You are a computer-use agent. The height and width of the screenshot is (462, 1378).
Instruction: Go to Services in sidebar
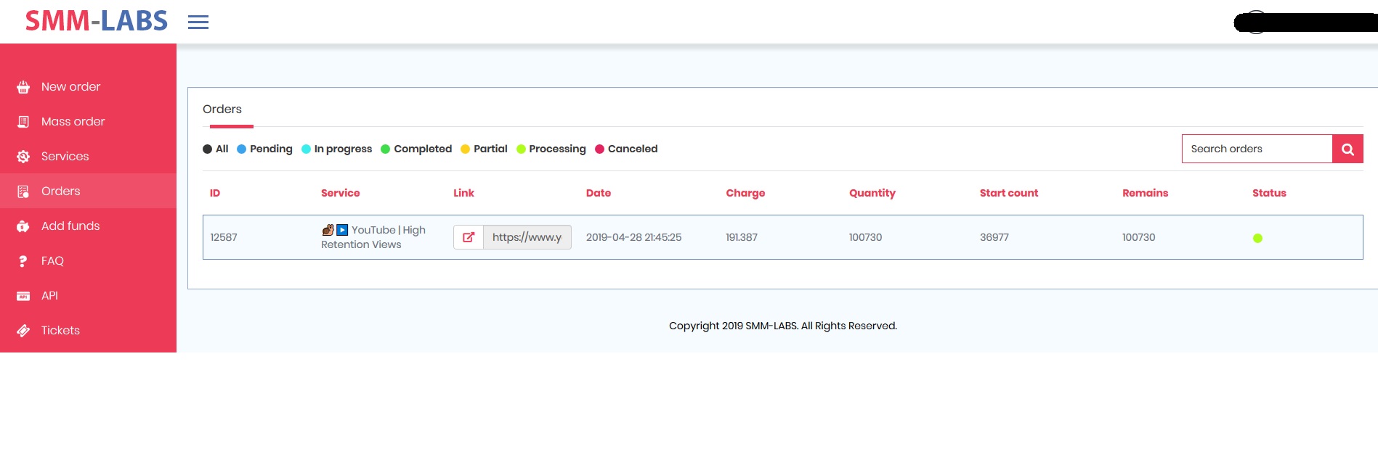point(88,156)
